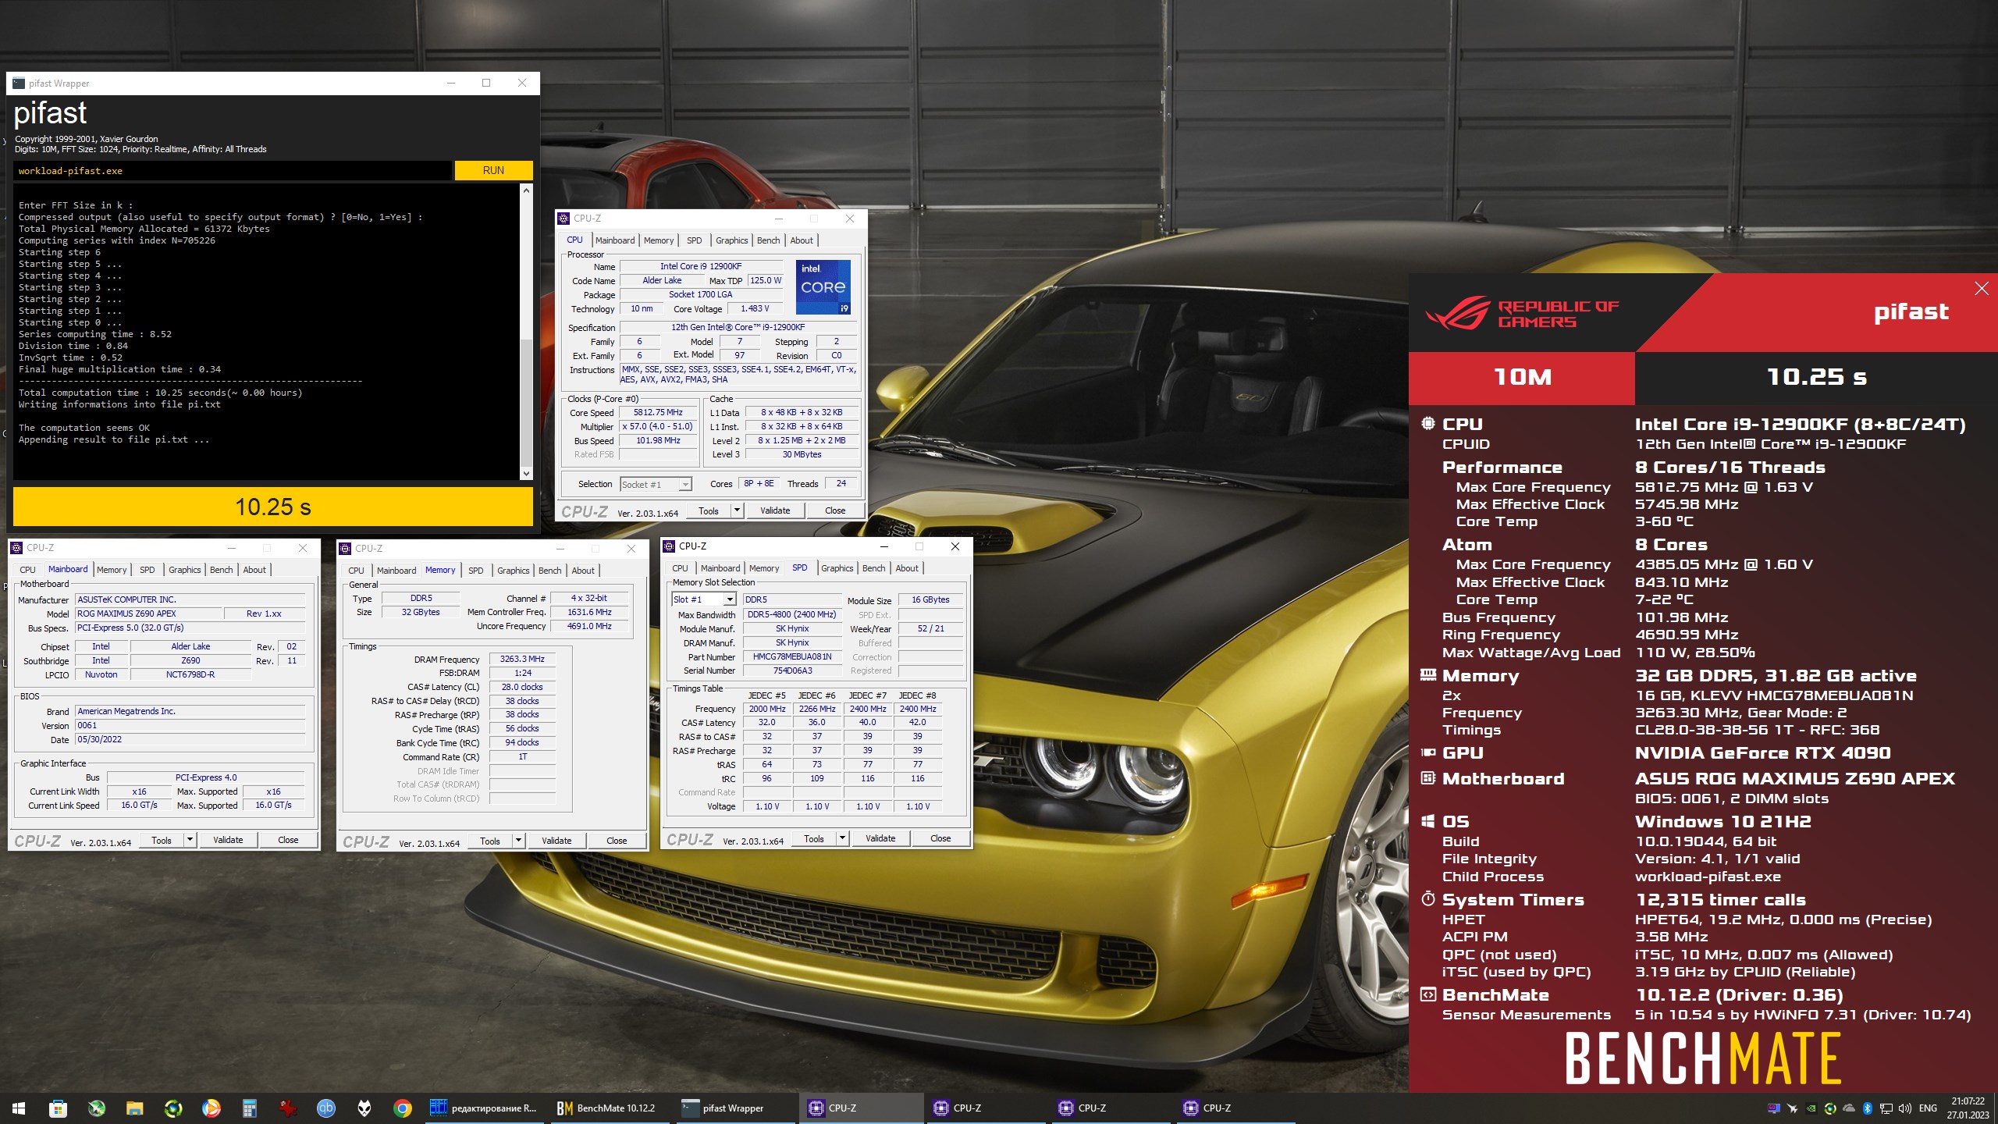The image size is (1998, 1124).
Task: Click the red 10M label in BenchMate
Action: point(1522,378)
